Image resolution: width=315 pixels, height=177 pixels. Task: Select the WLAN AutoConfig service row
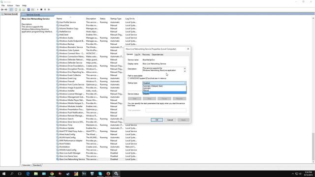click(96, 138)
